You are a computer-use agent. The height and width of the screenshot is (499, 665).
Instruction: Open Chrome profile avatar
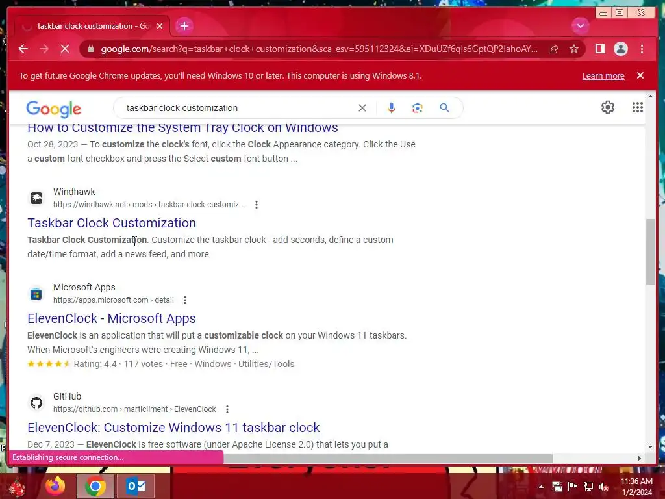click(x=620, y=49)
